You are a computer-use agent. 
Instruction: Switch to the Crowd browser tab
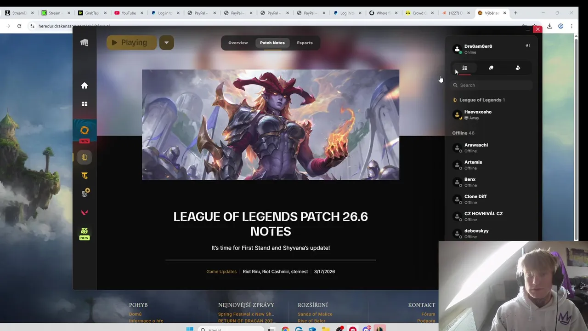[419, 13]
